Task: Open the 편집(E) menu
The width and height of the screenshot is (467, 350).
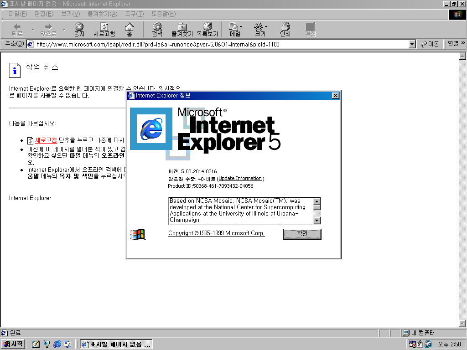Action: [x=44, y=14]
